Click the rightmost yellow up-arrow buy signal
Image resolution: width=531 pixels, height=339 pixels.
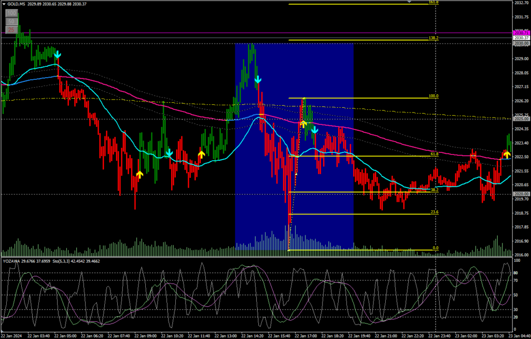coord(506,154)
